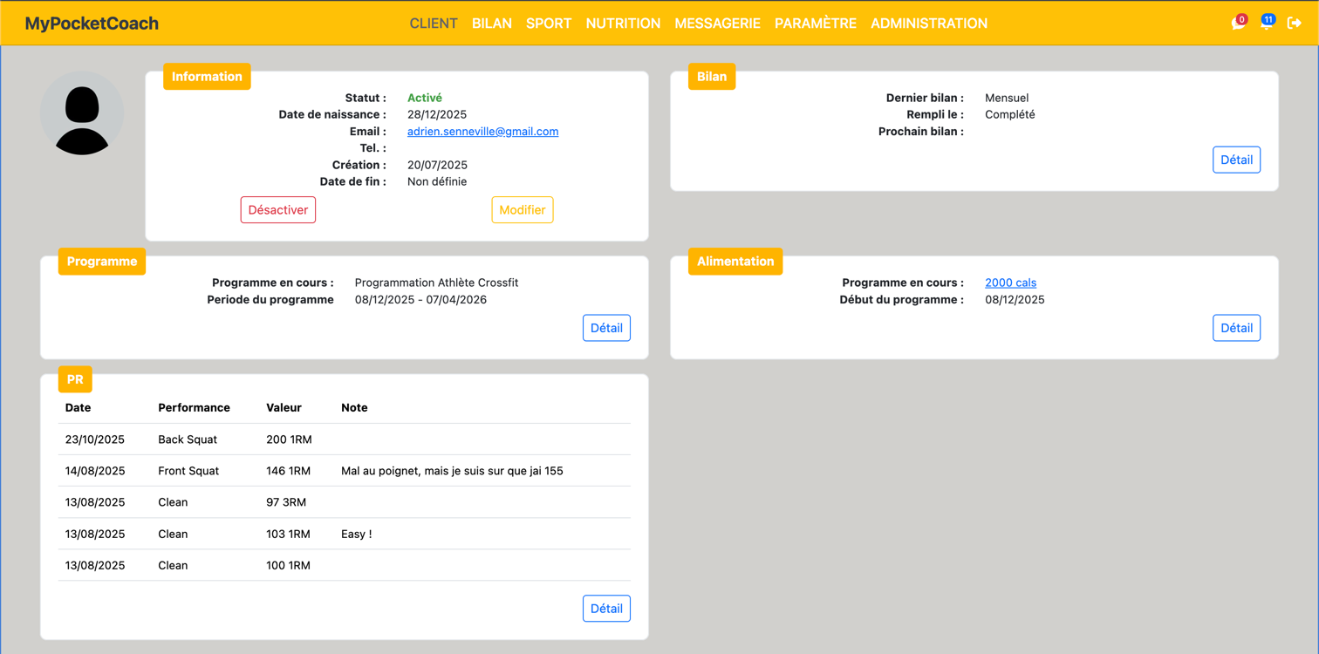Open Détail in the Bilan card
Viewport: 1319px width, 654px height.
[1236, 160]
